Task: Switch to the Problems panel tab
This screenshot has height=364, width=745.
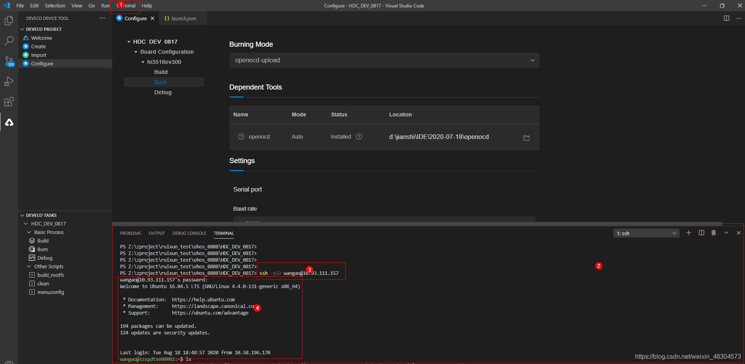Action: (131, 233)
